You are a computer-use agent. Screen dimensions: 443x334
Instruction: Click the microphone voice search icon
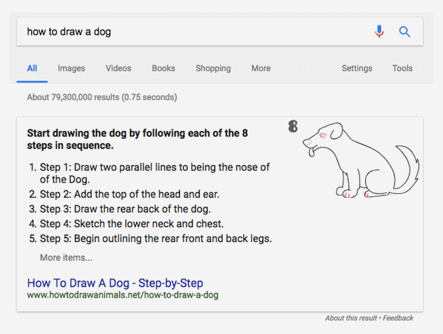coord(379,31)
